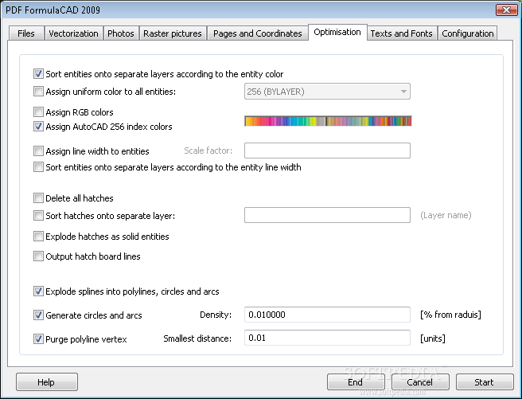The image size is (522, 399).
Task: Select the Photos tab
Action: (121, 33)
